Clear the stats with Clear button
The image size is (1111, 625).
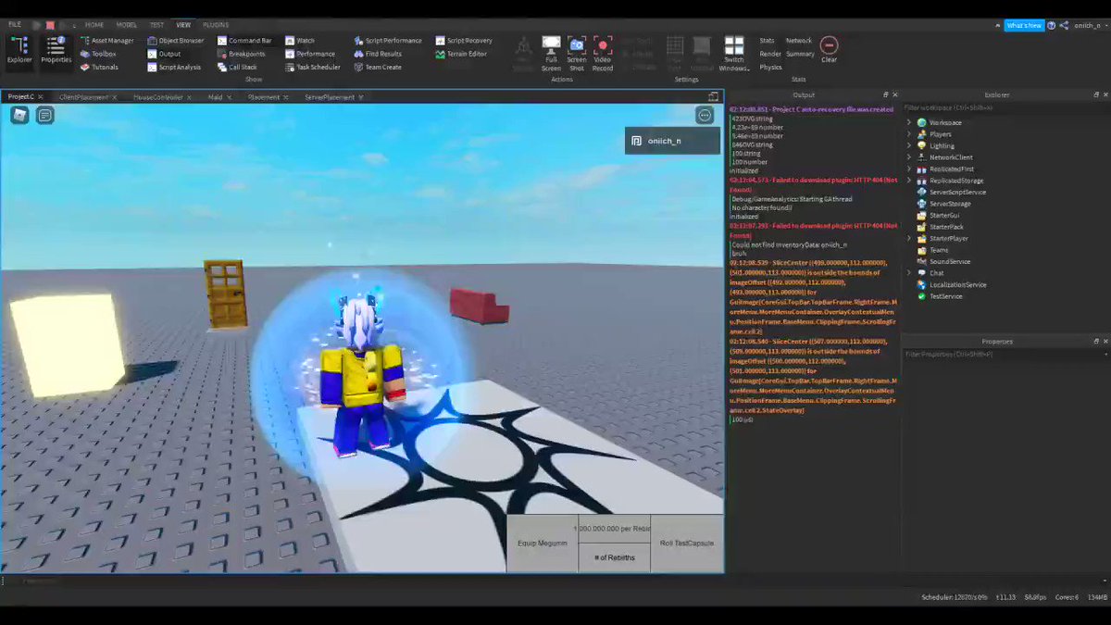tap(829, 50)
